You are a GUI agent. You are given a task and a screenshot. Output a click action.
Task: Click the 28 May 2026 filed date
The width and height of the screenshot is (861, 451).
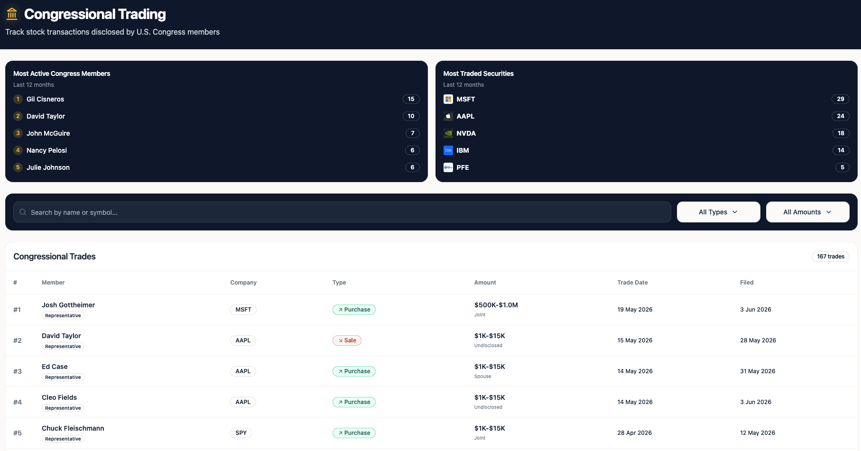click(758, 341)
